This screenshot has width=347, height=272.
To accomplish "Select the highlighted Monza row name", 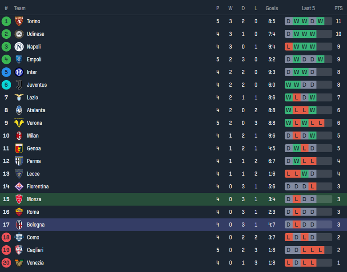I will (x=34, y=199).
